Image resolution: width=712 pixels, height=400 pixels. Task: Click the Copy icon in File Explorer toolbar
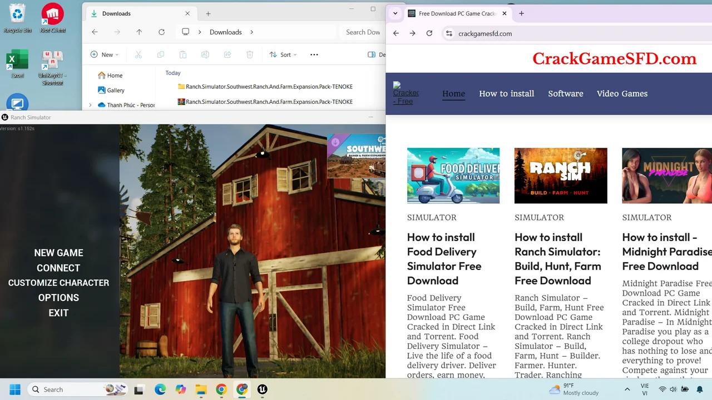coord(161,54)
